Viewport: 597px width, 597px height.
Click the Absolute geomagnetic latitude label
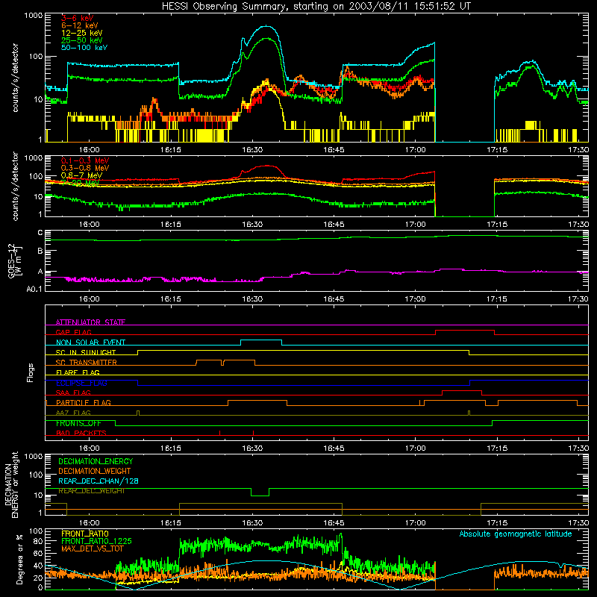click(516, 534)
